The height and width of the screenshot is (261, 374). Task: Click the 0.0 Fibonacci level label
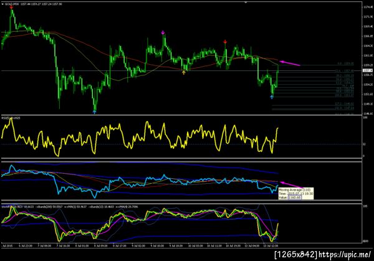345,64
